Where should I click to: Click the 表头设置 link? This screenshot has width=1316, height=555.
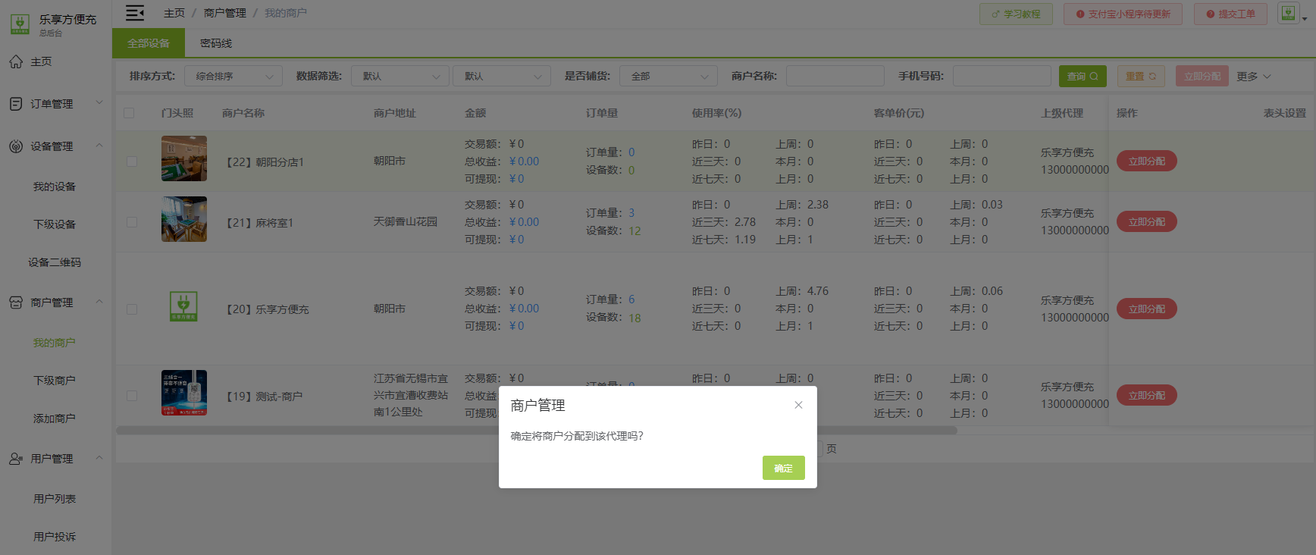click(1285, 113)
